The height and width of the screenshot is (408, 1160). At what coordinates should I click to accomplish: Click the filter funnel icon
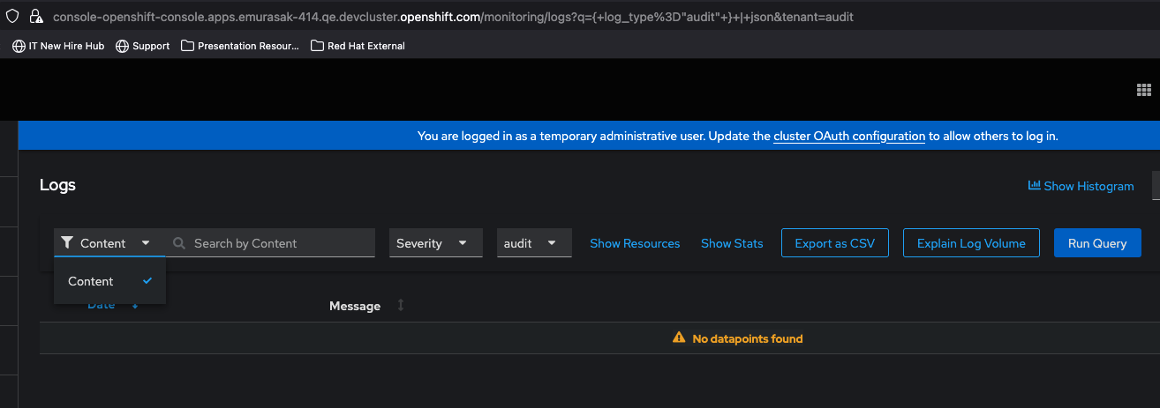[66, 243]
